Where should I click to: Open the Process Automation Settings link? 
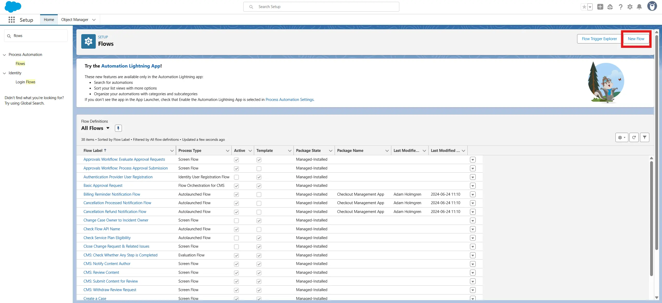[x=289, y=100]
